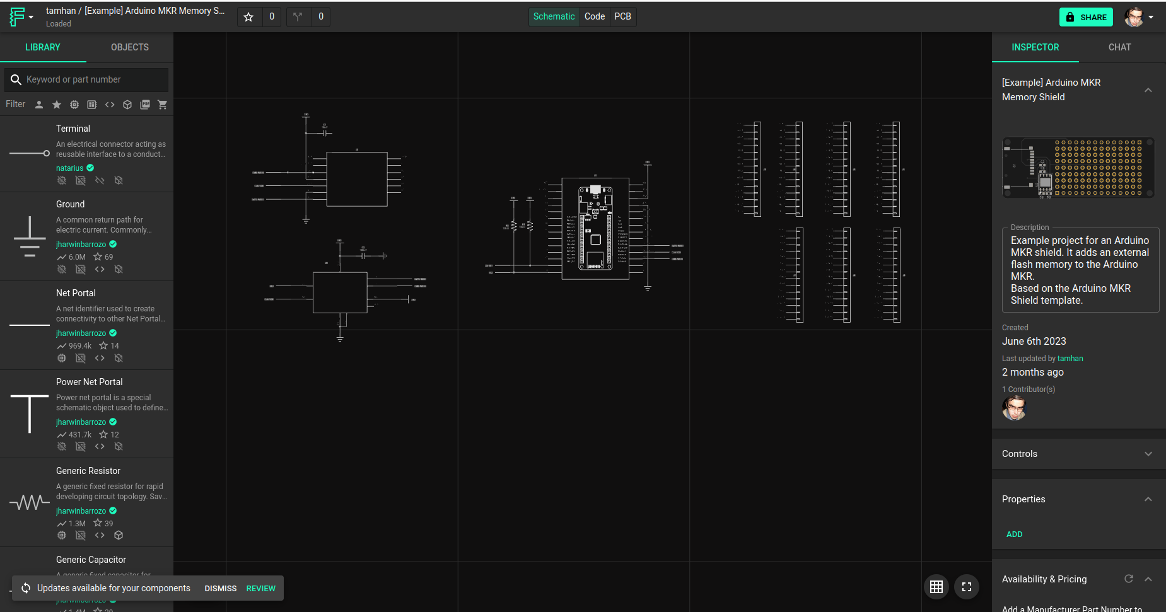This screenshot has height=612, width=1166.
Task: Open jharwinbarrozo link under Net Portal
Action: click(81, 333)
